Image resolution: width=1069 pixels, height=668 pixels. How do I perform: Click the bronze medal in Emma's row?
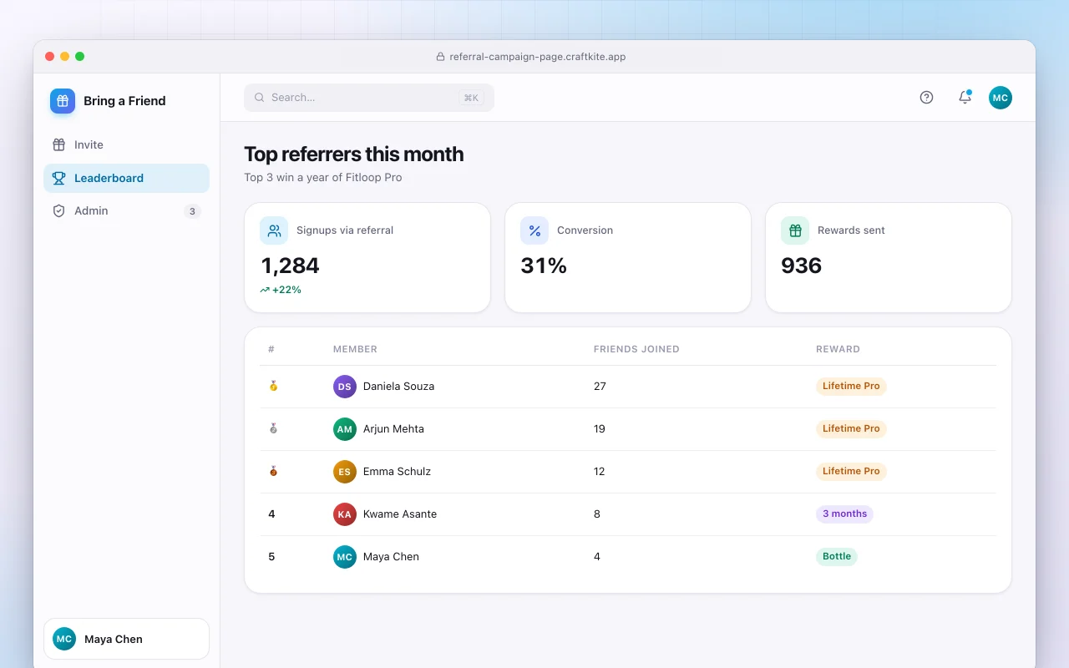[273, 472]
